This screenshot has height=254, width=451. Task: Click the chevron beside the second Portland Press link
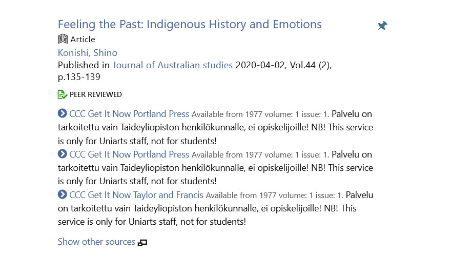[63, 154]
